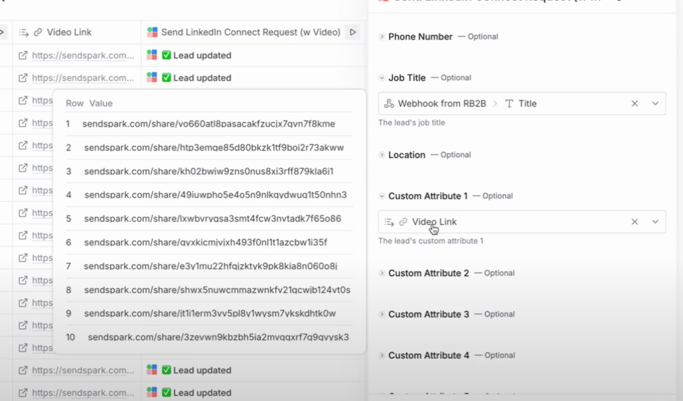Open the second-to-last https://sendspark.com link near bottom
The width and height of the screenshot is (683, 401).
coord(83,370)
